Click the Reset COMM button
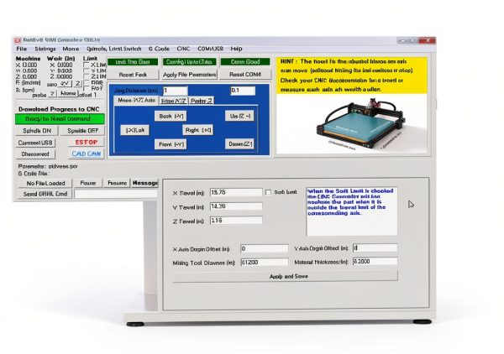This screenshot has height=354, width=504. (x=245, y=75)
